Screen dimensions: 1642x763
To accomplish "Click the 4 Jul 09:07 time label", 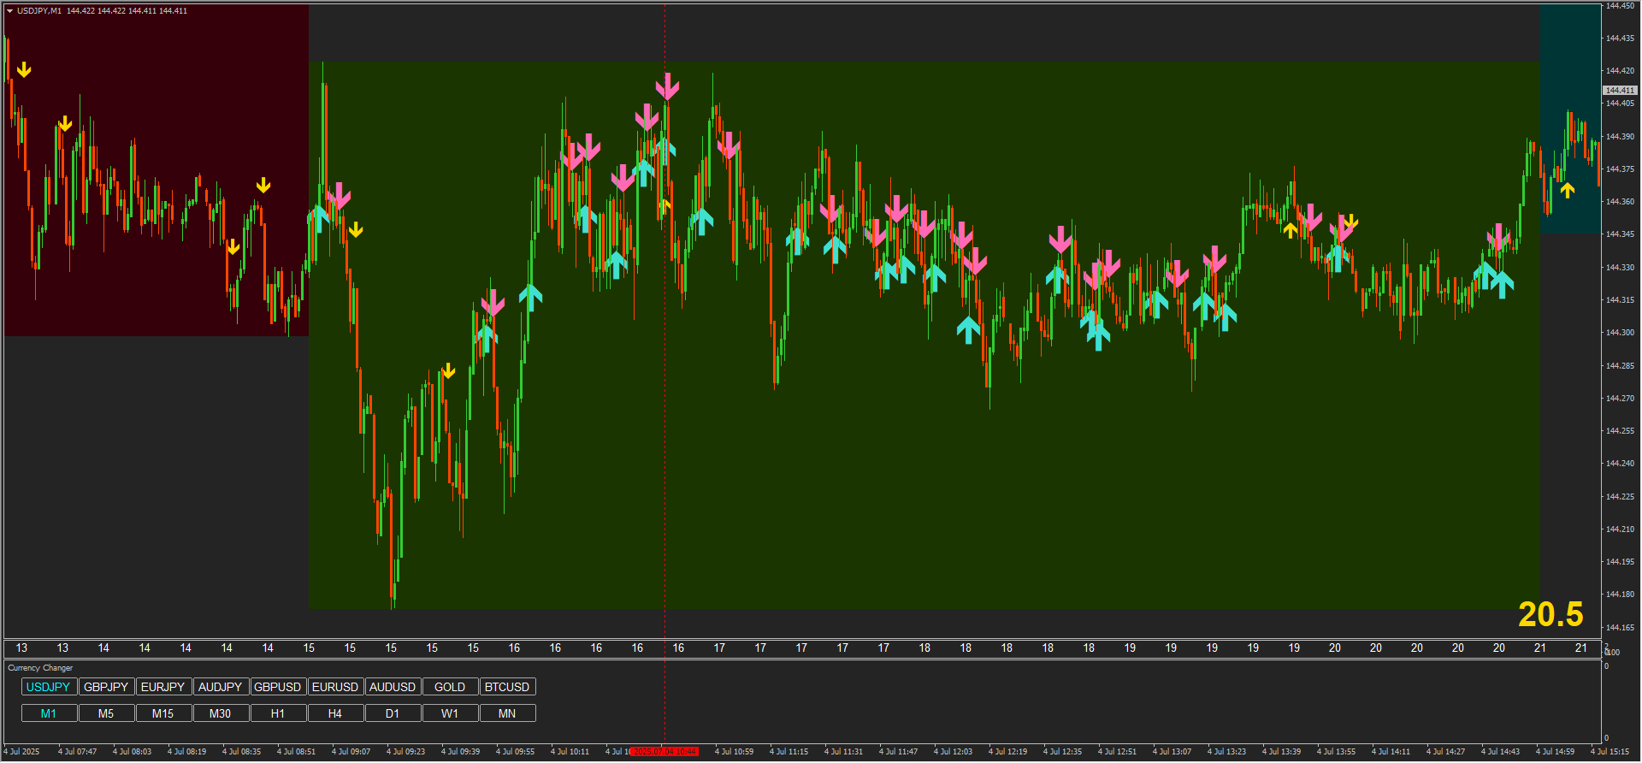I will point(351,752).
